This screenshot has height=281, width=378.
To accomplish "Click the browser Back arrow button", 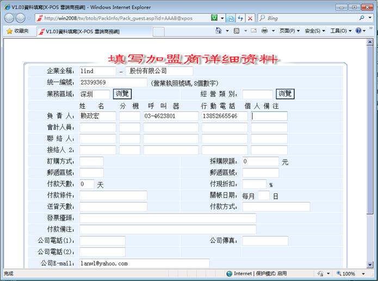I will (10, 18).
